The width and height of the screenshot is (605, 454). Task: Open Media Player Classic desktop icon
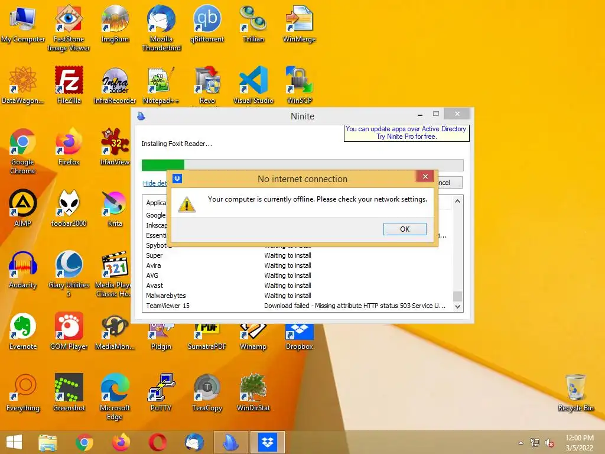(x=113, y=274)
